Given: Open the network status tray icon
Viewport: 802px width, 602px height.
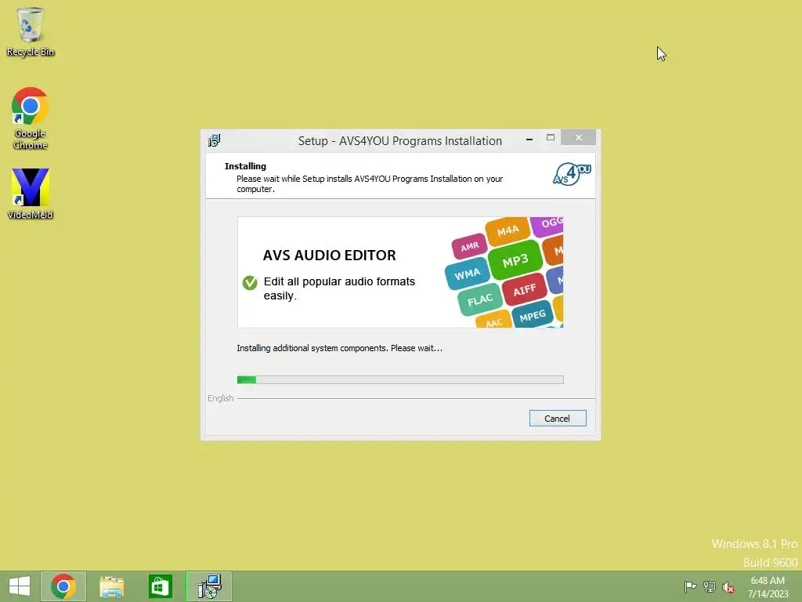Looking at the screenshot, I should pyautogui.click(x=710, y=586).
